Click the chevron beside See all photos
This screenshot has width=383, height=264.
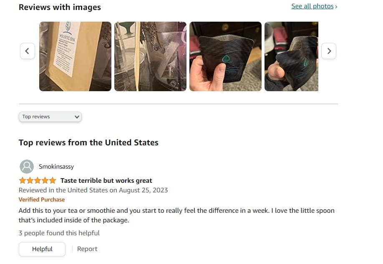pos(336,7)
